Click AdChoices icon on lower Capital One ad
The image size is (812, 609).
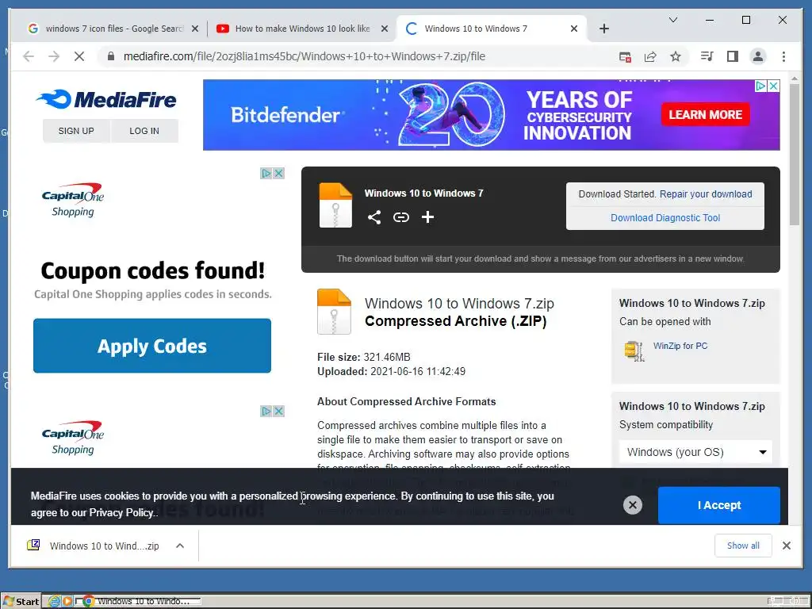tap(266, 412)
